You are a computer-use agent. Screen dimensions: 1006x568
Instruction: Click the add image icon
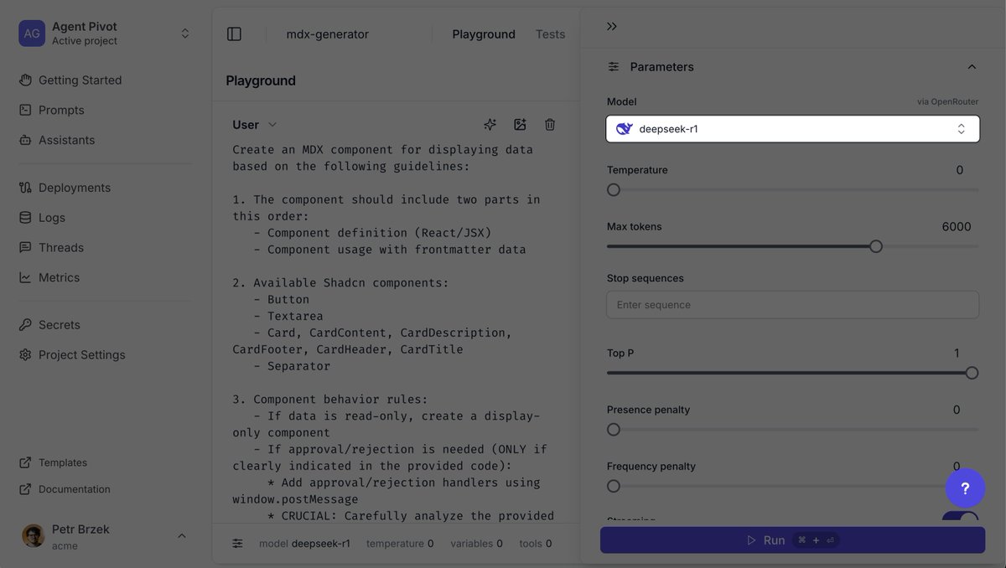[x=520, y=125]
